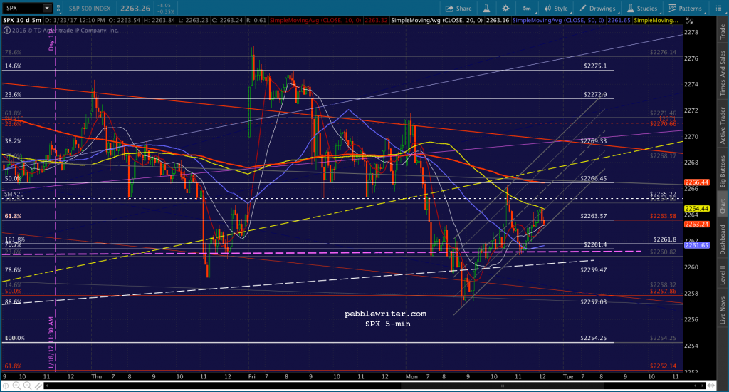Toggle the Trade sidebar panel
Viewport: 729px width, 392px height.
tap(723, 31)
